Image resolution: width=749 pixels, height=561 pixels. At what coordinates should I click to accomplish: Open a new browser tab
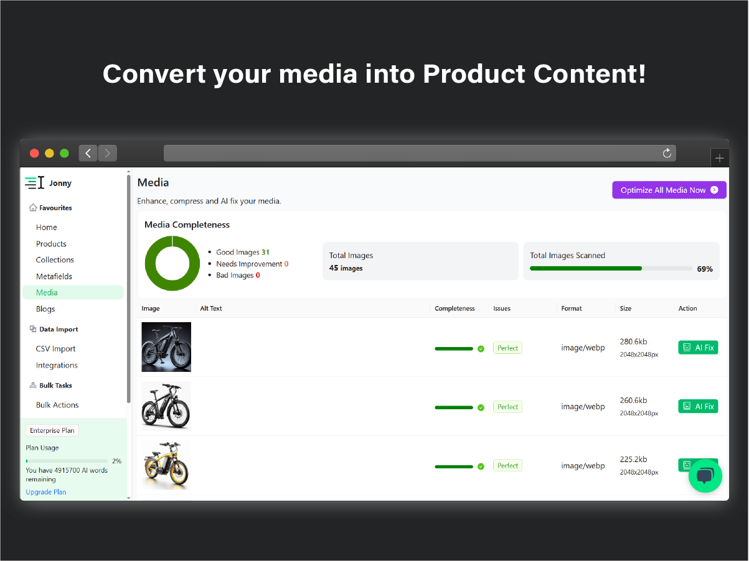click(x=720, y=158)
